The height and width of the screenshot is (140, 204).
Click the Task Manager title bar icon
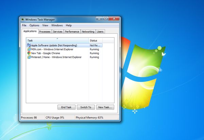(23, 19)
